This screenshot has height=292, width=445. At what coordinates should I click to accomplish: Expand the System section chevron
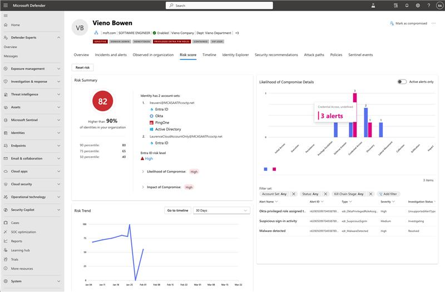(59, 281)
